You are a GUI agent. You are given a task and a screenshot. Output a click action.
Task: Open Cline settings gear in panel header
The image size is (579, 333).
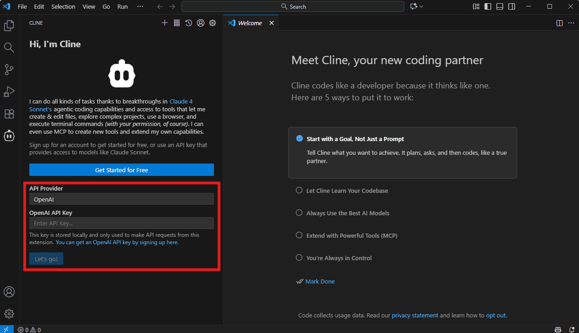[x=213, y=23]
